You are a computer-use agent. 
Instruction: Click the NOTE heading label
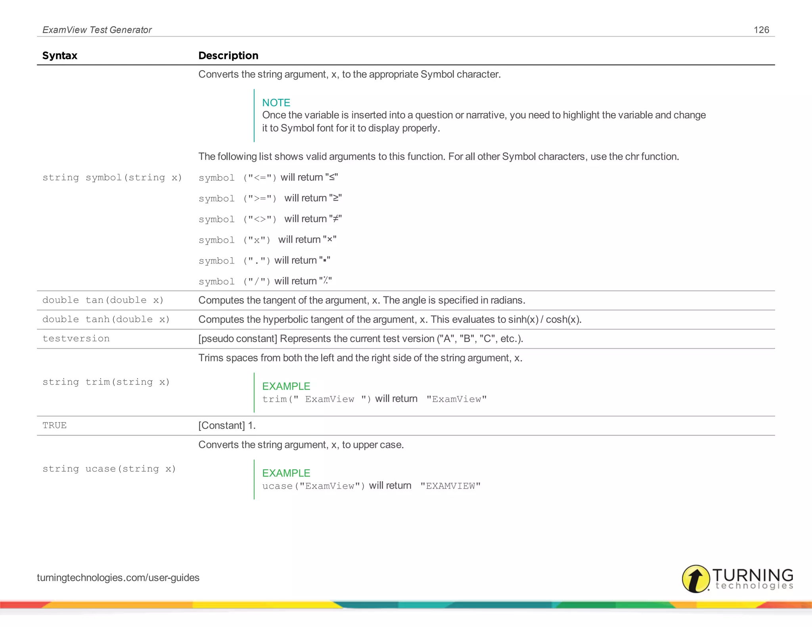(276, 103)
